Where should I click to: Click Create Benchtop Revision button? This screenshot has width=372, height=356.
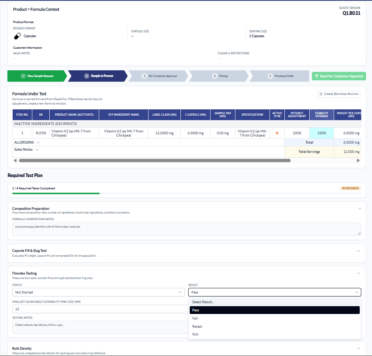339,94
